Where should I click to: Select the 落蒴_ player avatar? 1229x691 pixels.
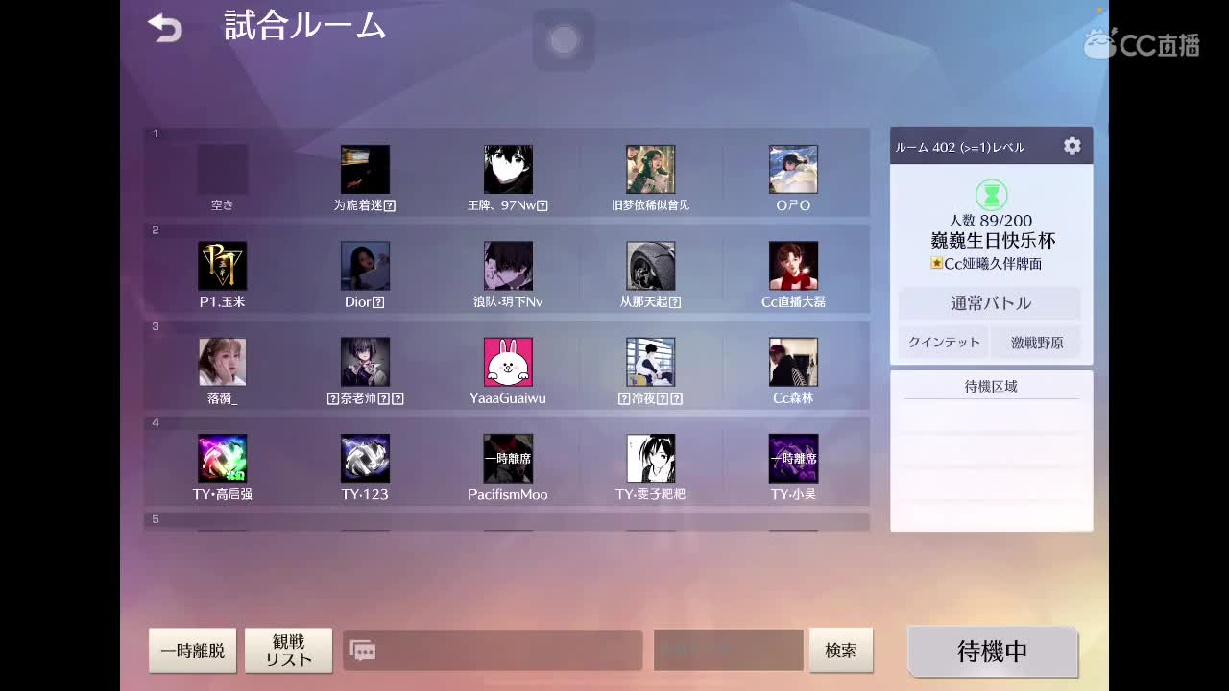[x=222, y=362]
